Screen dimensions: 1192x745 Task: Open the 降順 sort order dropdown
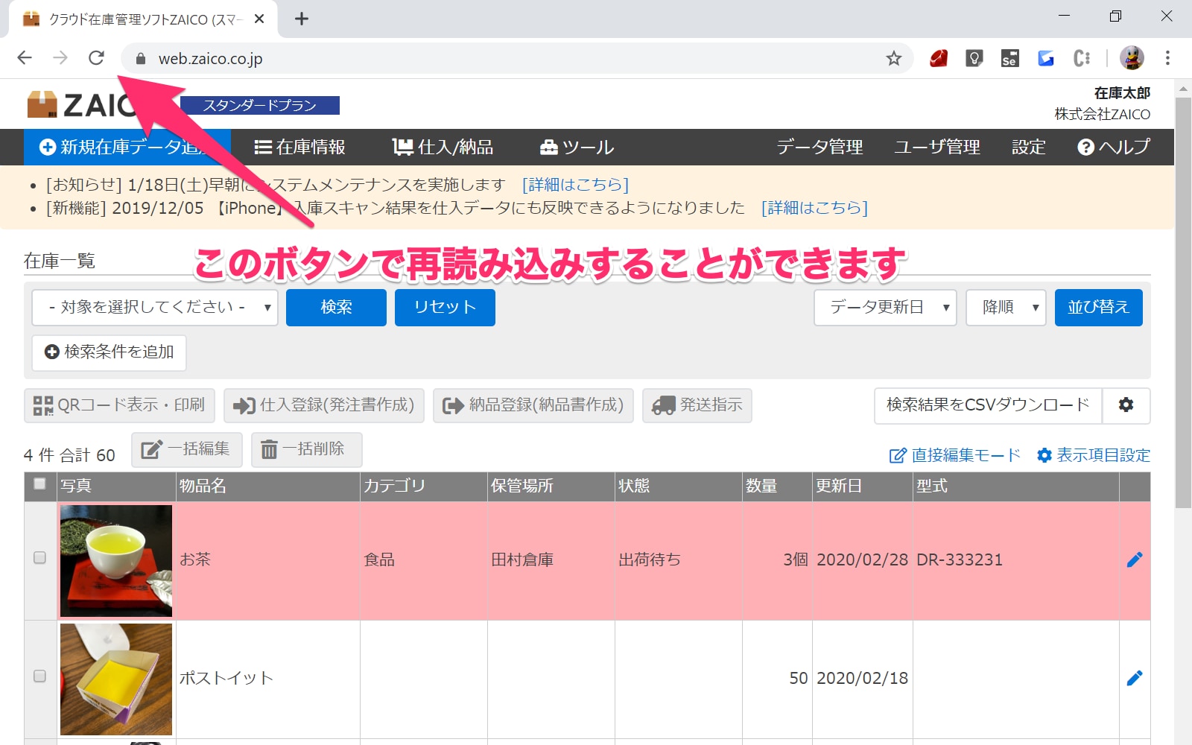click(x=1006, y=308)
